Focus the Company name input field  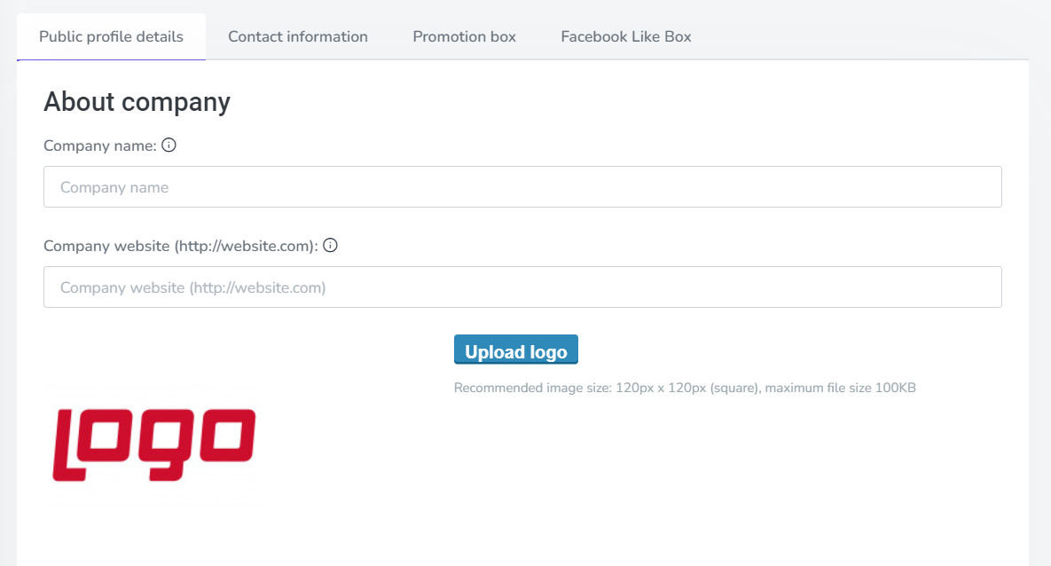522,187
